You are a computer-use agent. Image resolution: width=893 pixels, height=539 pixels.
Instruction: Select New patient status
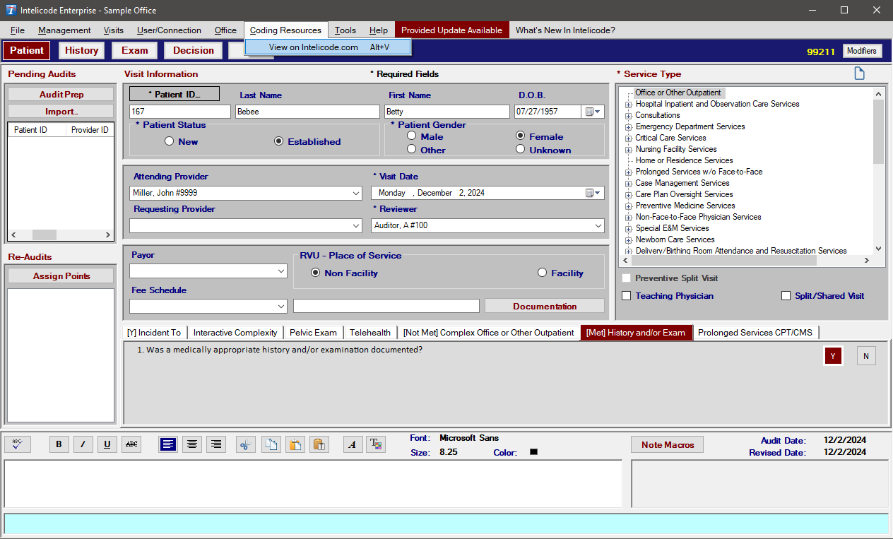point(169,141)
